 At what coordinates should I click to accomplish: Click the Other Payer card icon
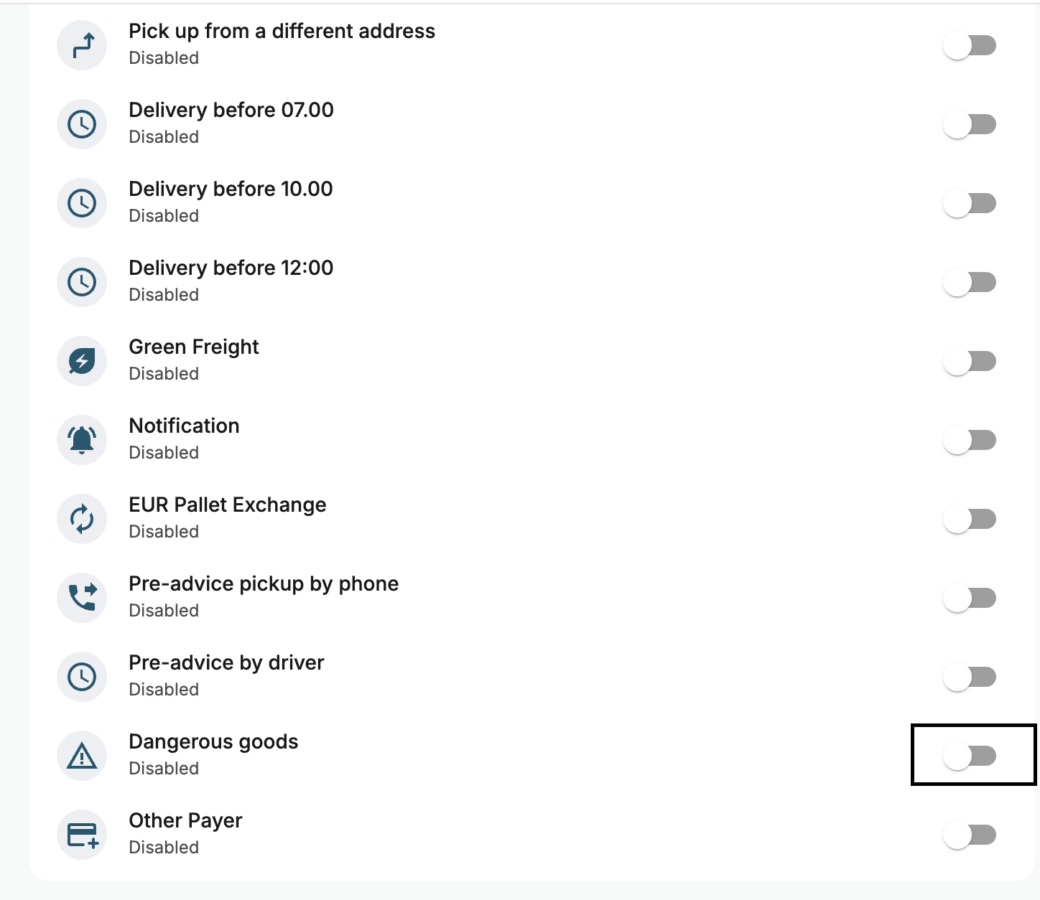click(x=82, y=835)
